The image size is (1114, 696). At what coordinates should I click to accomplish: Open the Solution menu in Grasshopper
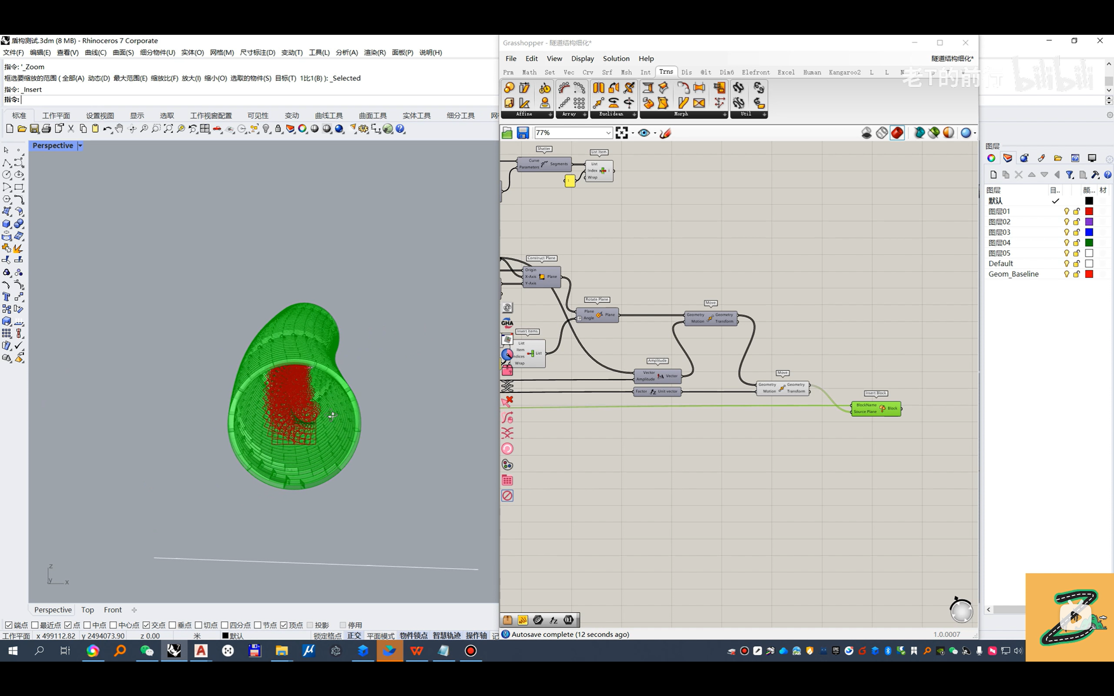tap(616, 58)
